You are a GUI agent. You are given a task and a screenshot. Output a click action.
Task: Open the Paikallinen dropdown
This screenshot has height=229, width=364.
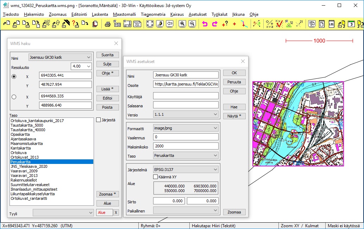[x=186, y=210]
